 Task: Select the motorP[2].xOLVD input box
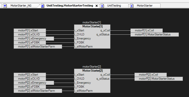tap(30, 79)
